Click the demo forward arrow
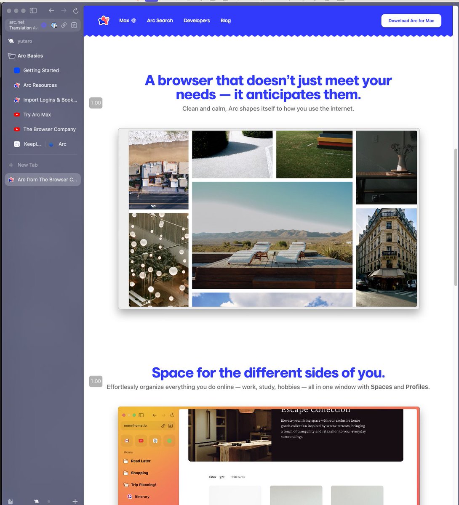This screenshot has height=505, width=459. click(163, 415)
